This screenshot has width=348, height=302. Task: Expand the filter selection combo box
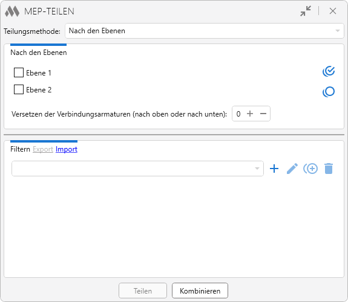[137, 169]
